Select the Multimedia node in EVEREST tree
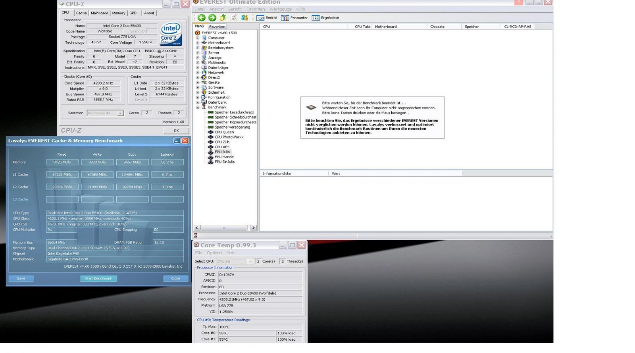This screenshot has width=635, height=353. [217, 63]
